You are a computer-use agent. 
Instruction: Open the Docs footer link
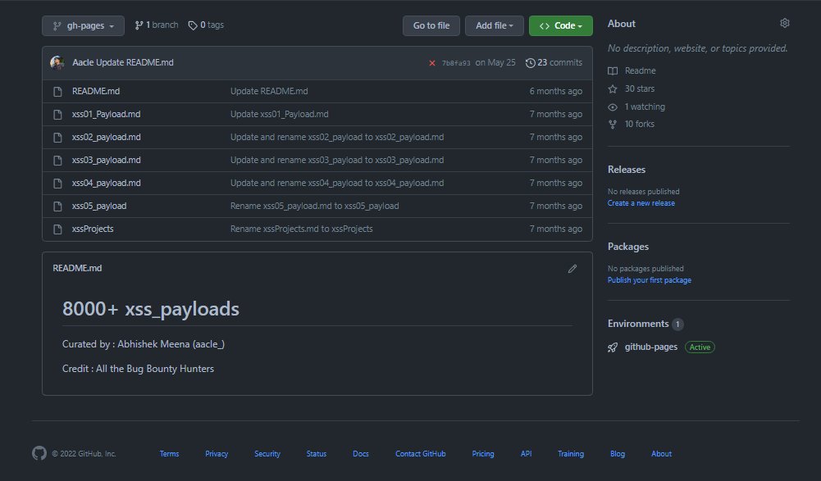click(361, 454)
